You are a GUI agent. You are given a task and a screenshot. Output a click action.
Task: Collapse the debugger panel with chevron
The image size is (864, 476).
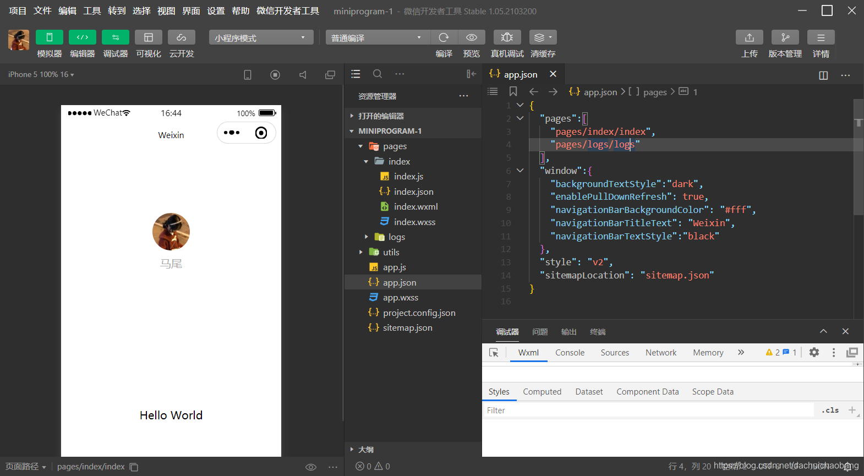tap(823, 331)
